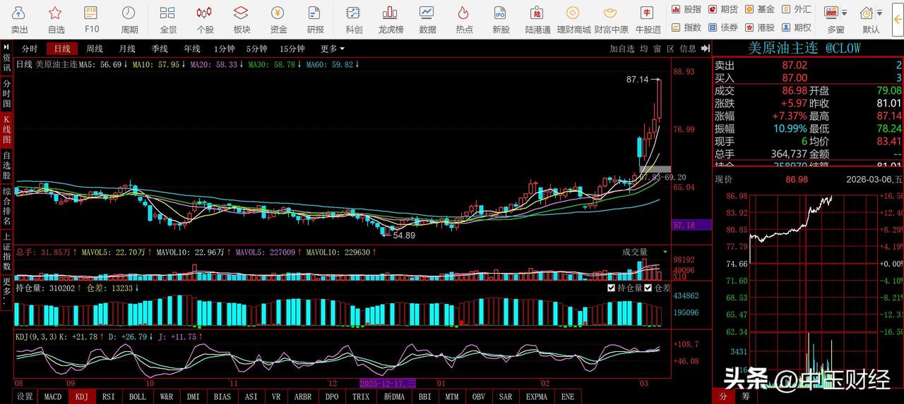
Task: Switch to the 筹 tab at bottom right
Action: pos(746,397)
